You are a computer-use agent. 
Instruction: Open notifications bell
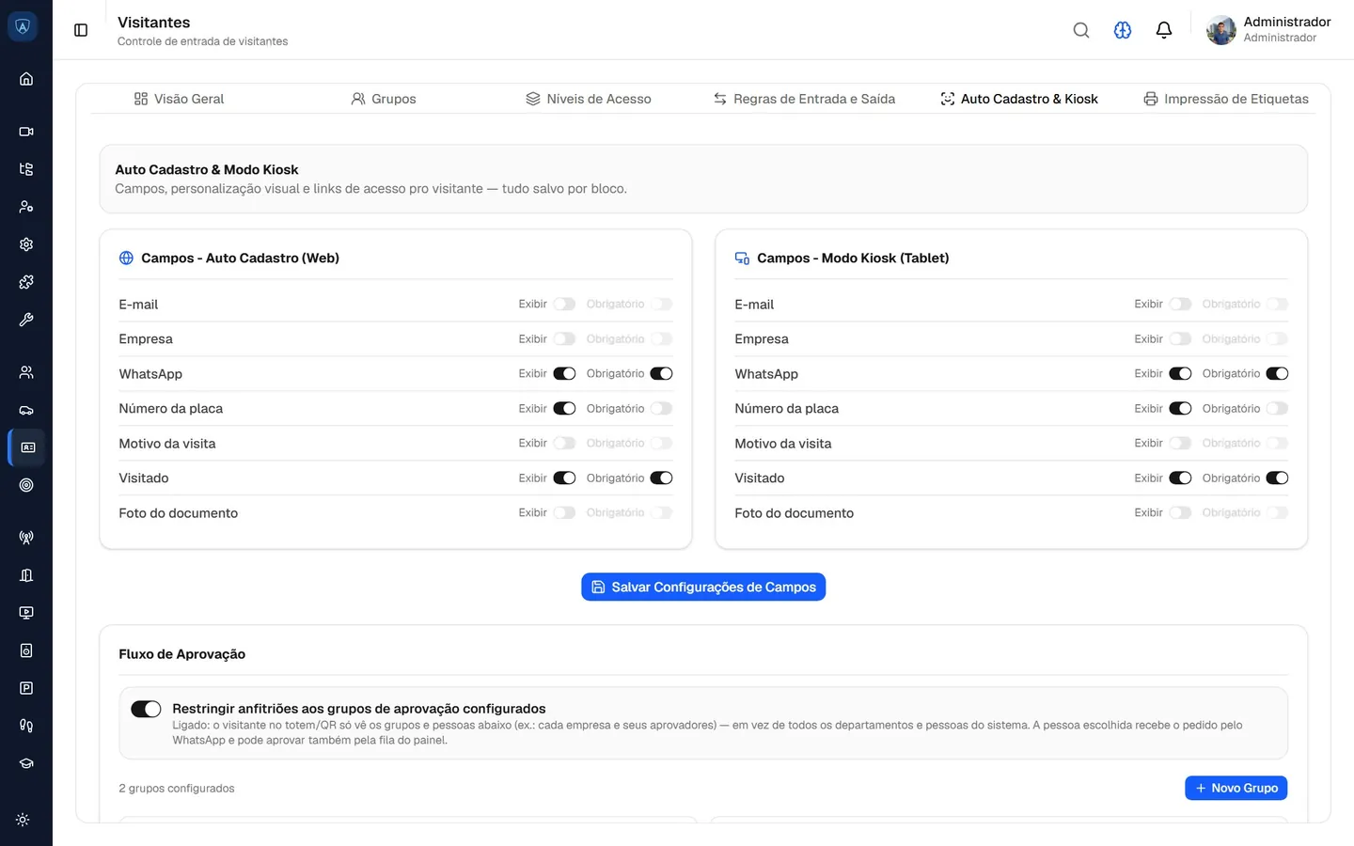point(1164,30)
